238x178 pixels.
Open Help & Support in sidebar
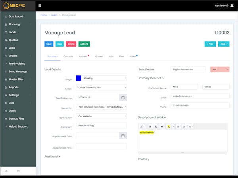coord(18,127)
